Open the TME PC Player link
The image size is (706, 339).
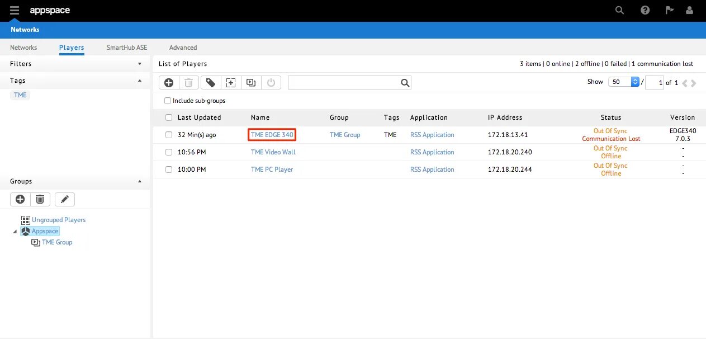click(272, 170)
